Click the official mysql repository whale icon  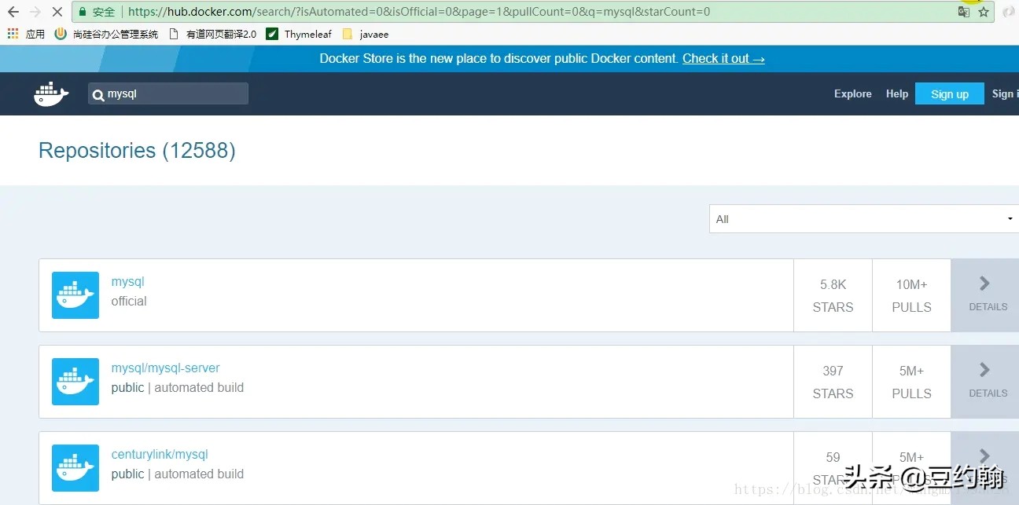[x=75, y=295]
